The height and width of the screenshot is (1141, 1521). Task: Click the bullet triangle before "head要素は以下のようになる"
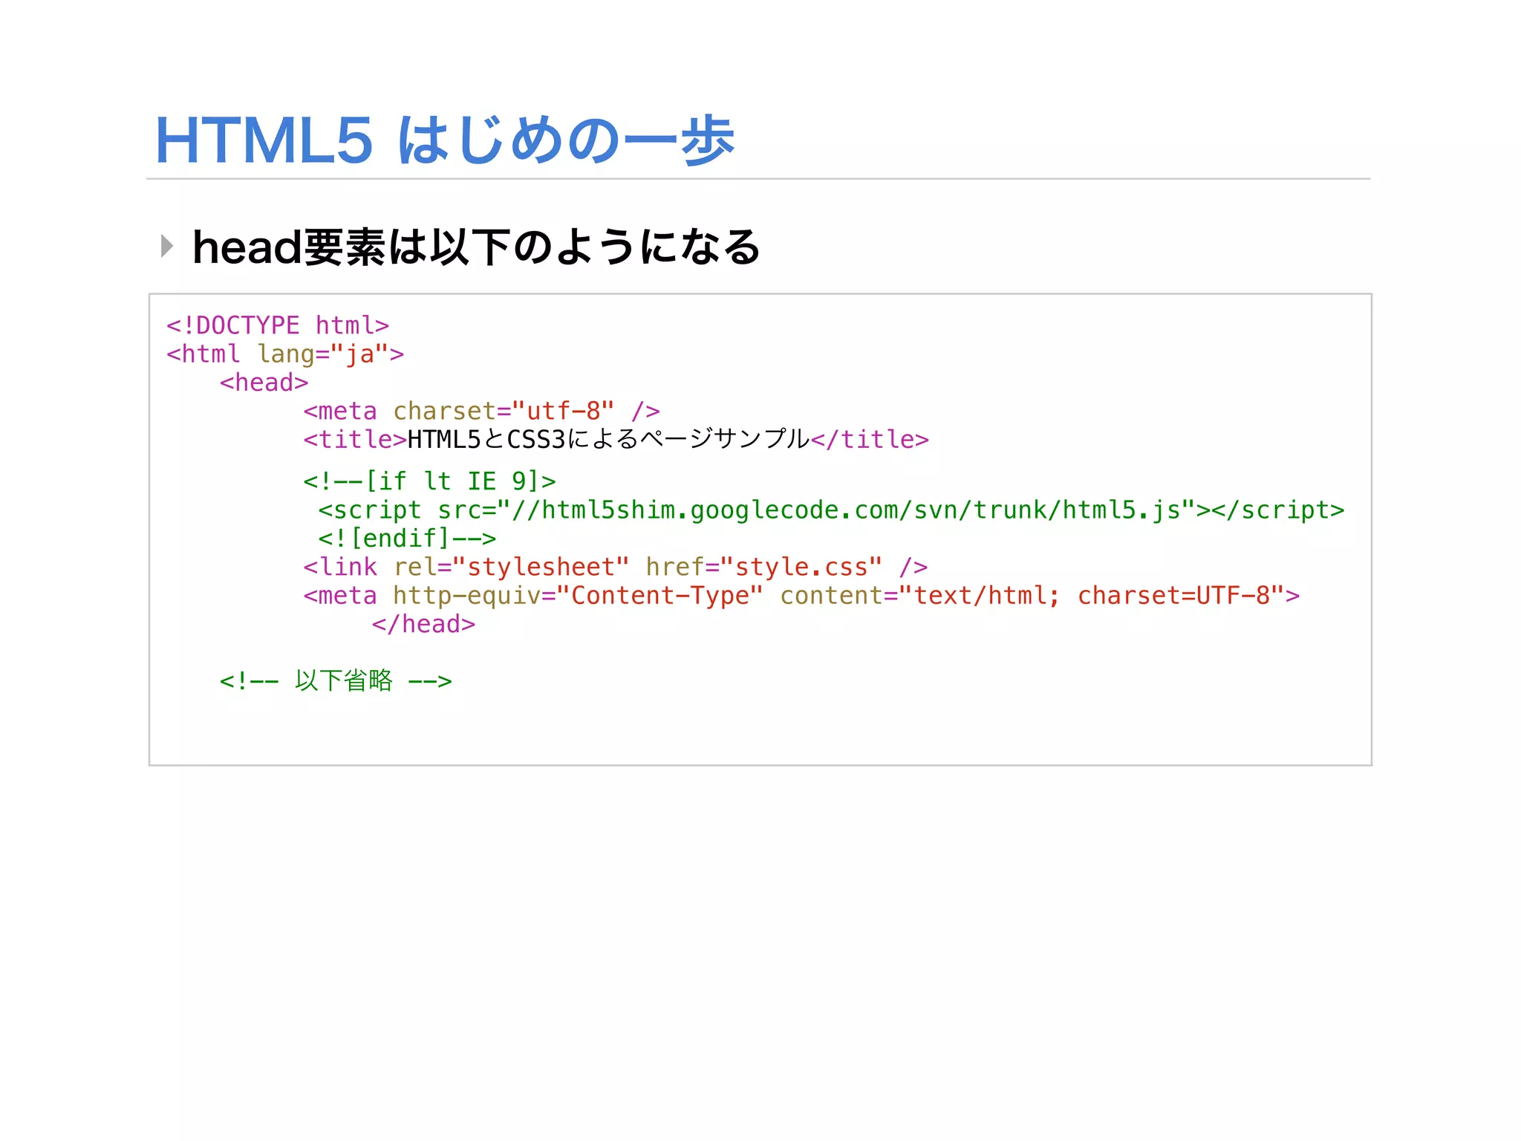click(167, 246)
